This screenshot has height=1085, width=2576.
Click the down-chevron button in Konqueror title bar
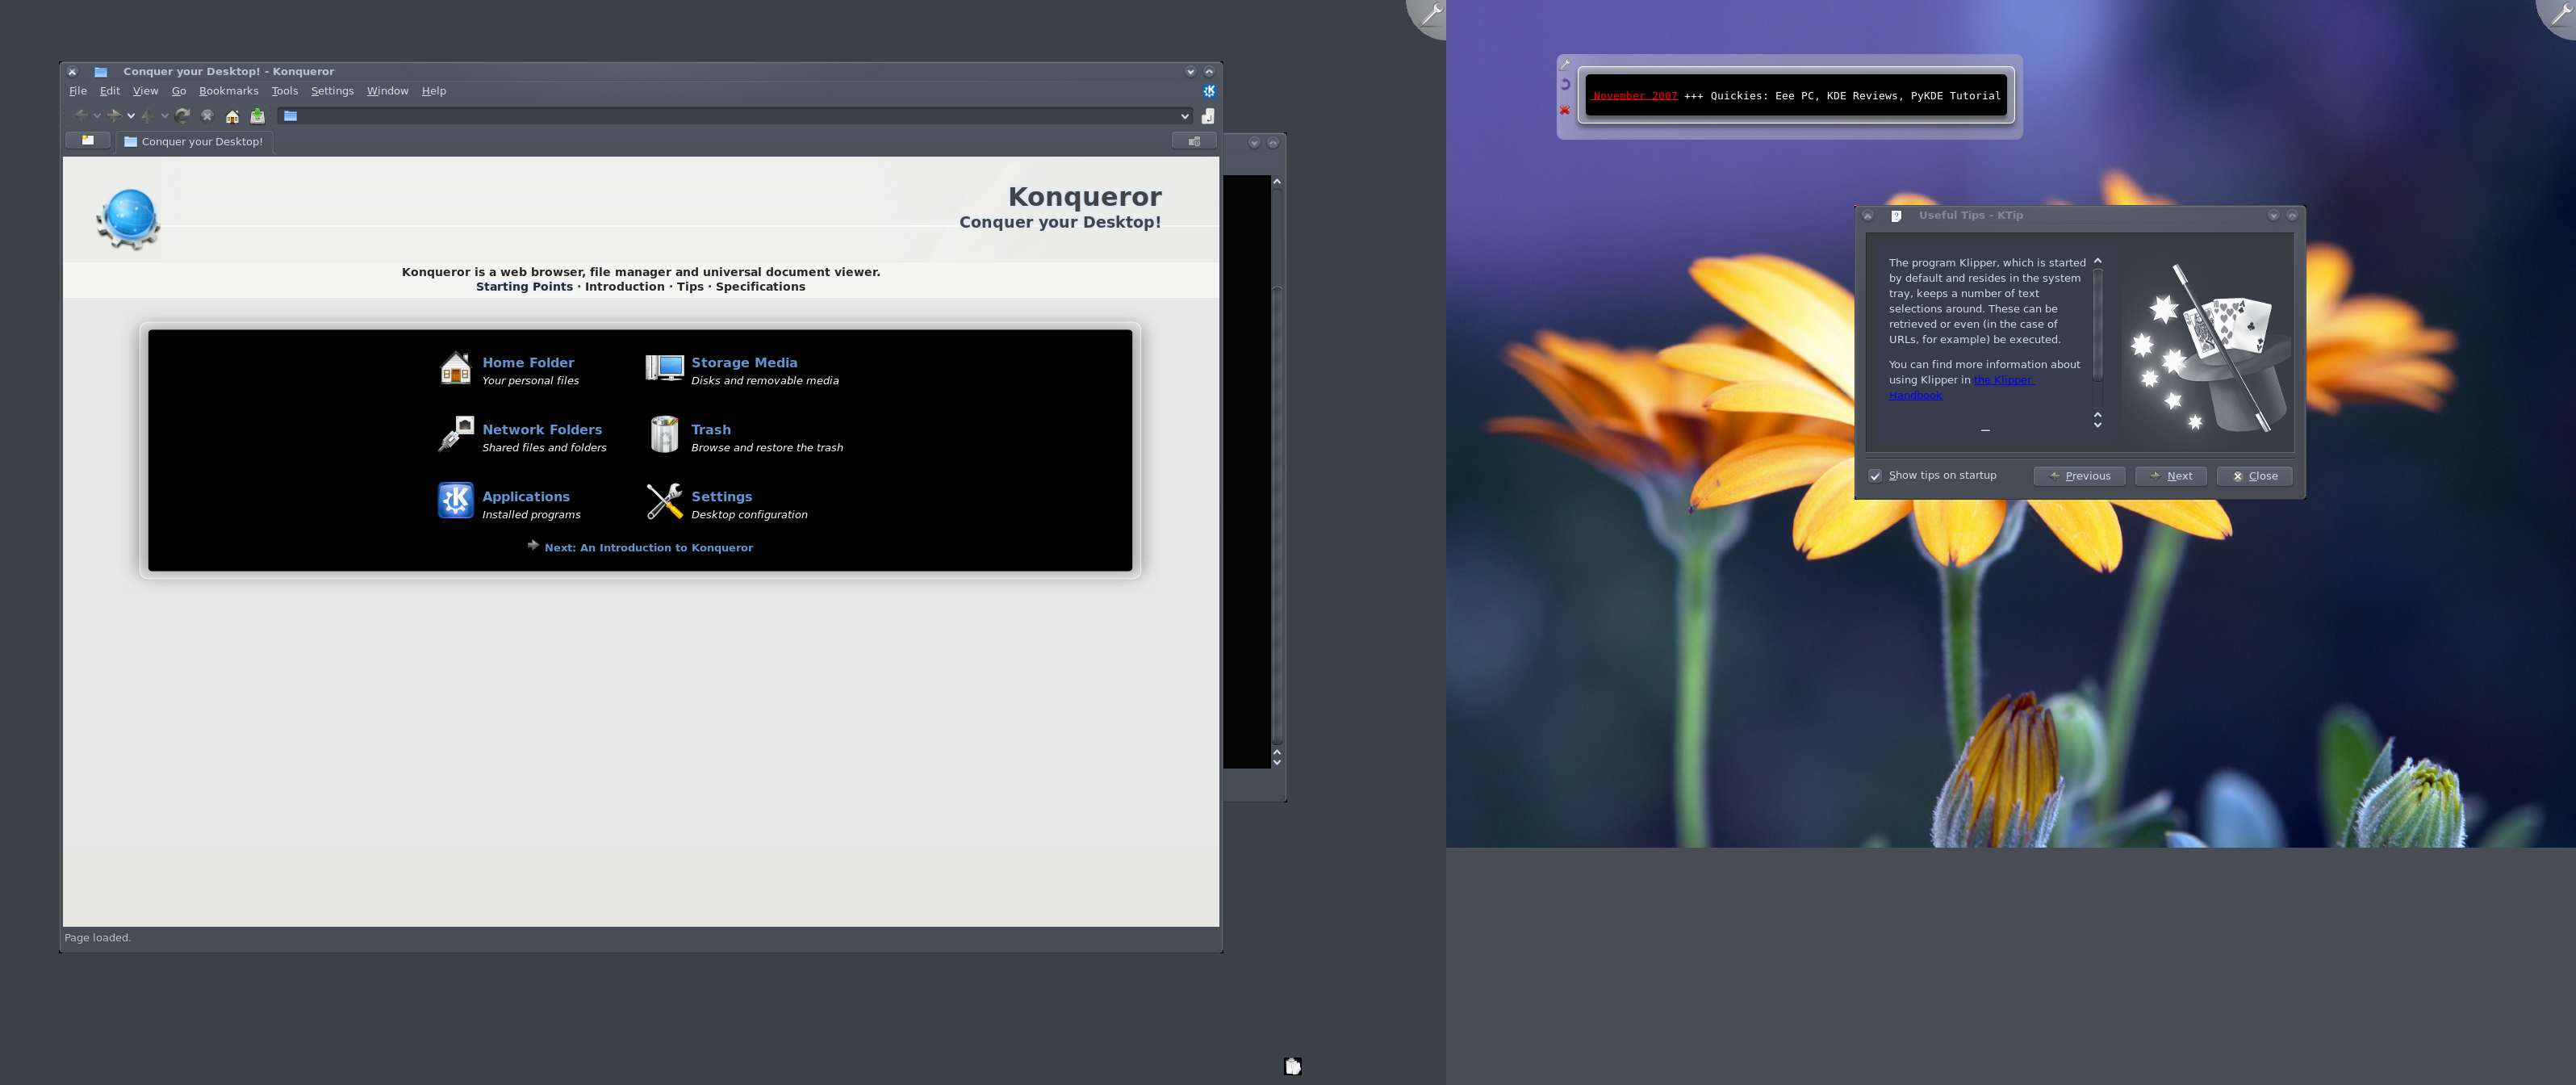(1190, 72)
